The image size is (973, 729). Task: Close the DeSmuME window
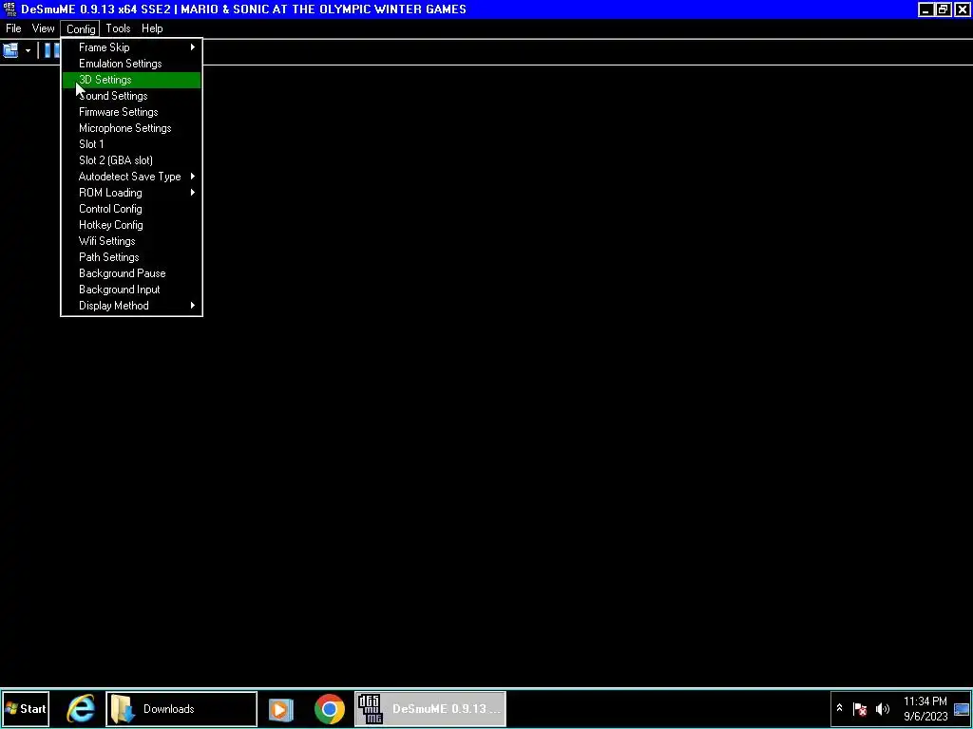(962, 9)
